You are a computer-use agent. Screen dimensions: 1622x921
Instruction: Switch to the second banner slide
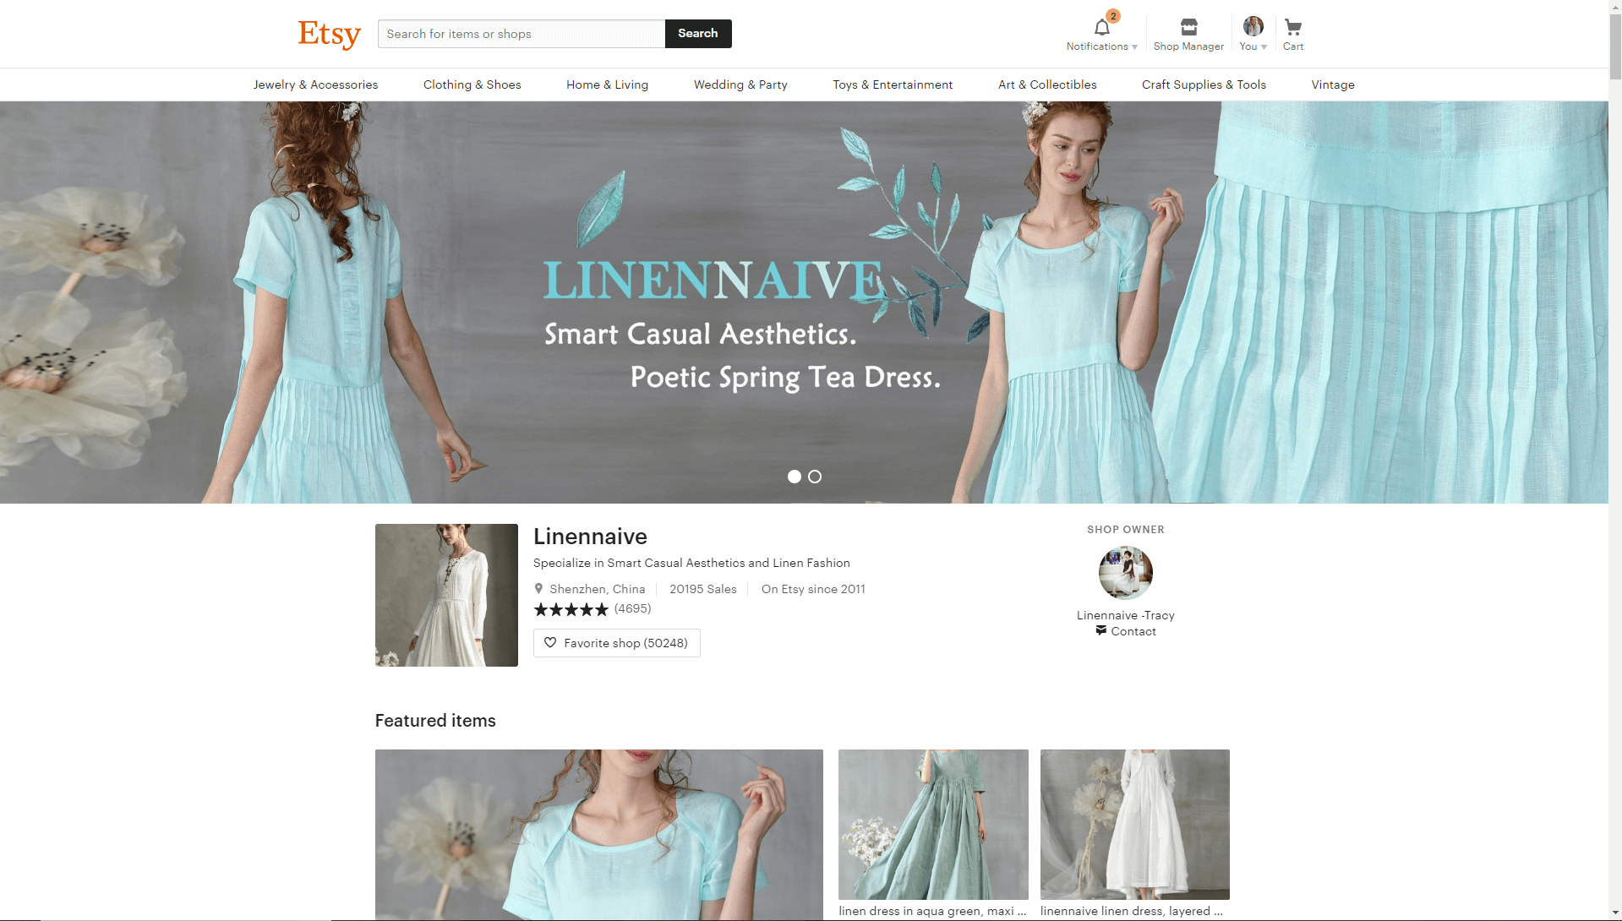pos(815,477)
